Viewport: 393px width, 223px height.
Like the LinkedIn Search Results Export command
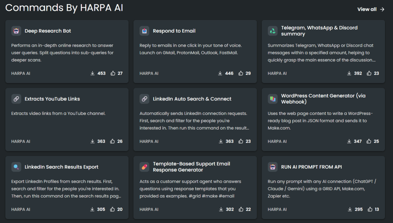(x=112, y=209)
